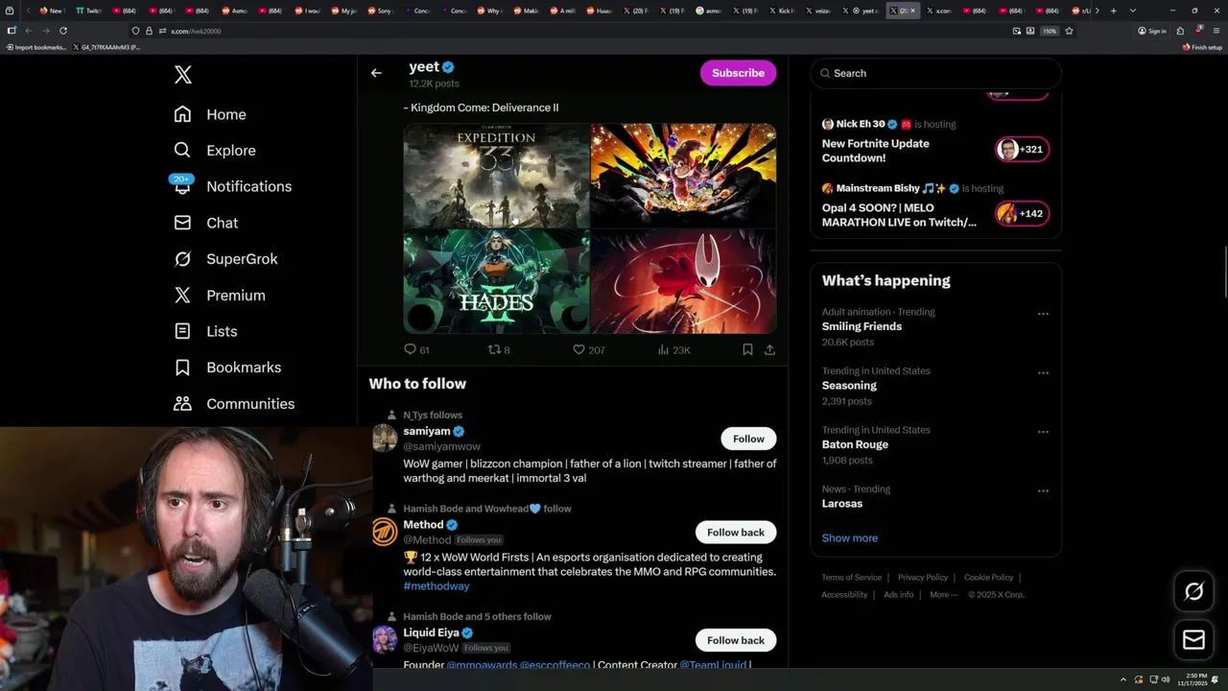Click the X logo in the sidebar
This screenshot has height=691, width=1228.
click(182, 74)
